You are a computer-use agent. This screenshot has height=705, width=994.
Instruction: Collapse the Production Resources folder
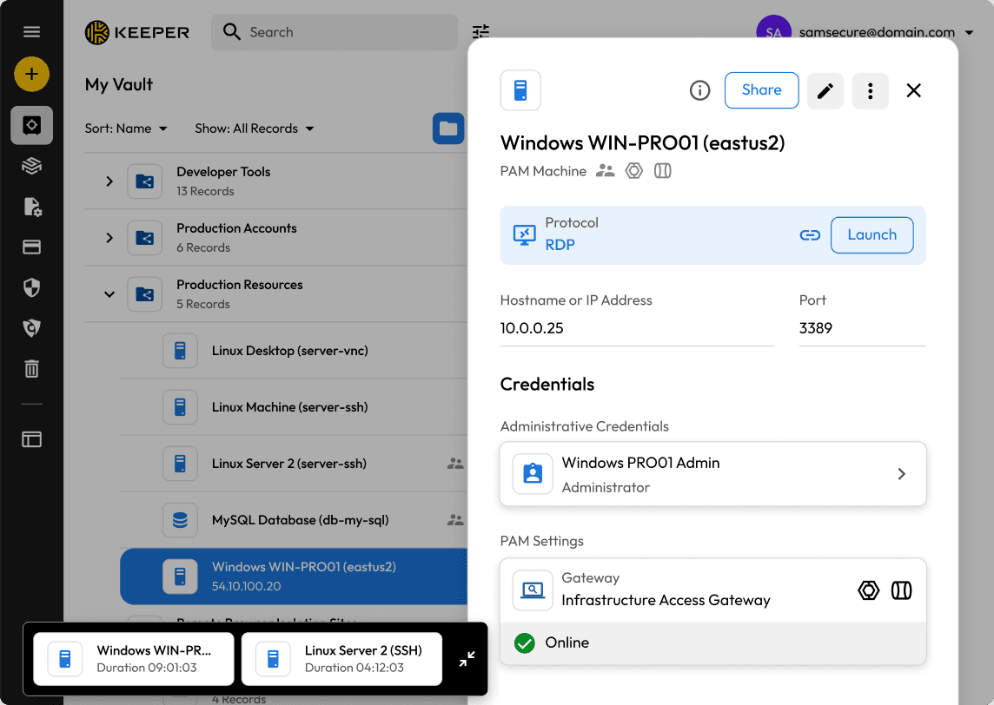109,294
